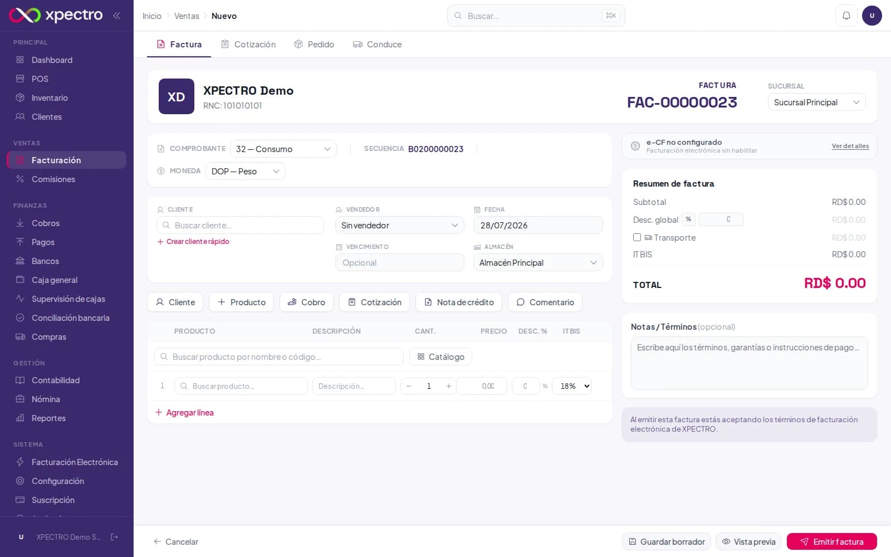Open Vista previa
891x557 pixels.
[748, 541]
